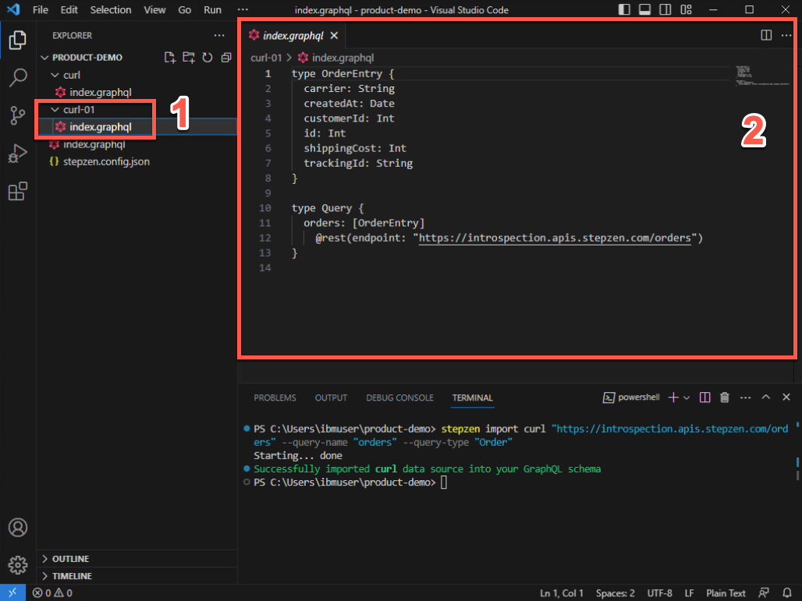Click the Kill Terminal trash icon
The image size is (802, 601).
724,398
